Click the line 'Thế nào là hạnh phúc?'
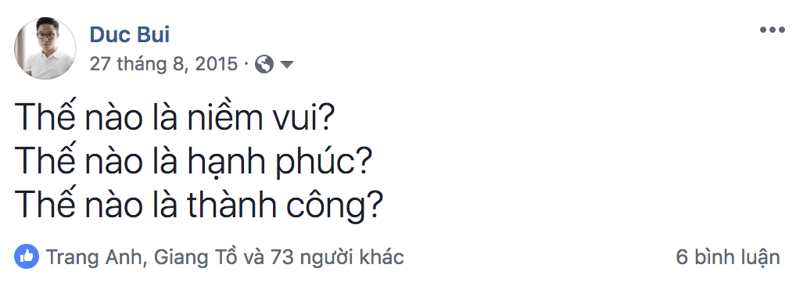This screenshot has height=286, width=796. click(x=194, y=163)
